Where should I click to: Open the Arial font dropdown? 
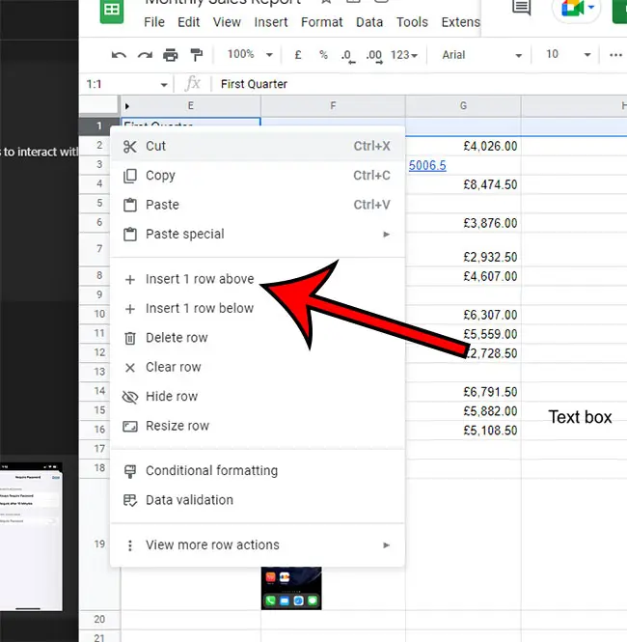coord(481,55)
